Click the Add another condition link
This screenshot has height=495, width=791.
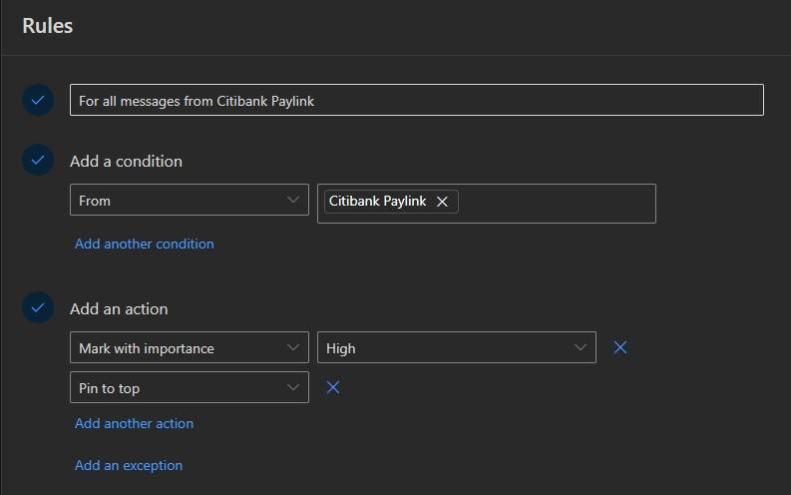pyautogui.click(x=145, y=244)
